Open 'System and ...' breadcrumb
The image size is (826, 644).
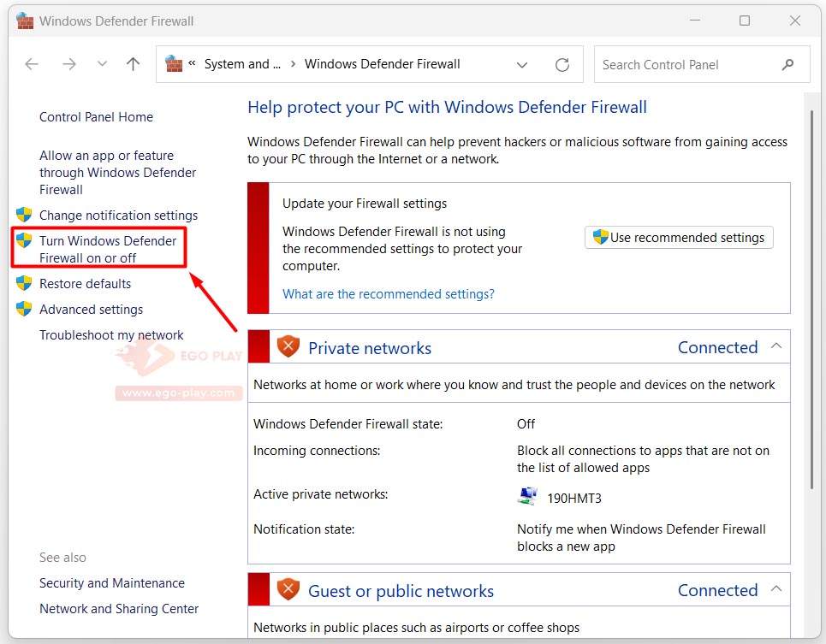(x=242, y=64)
